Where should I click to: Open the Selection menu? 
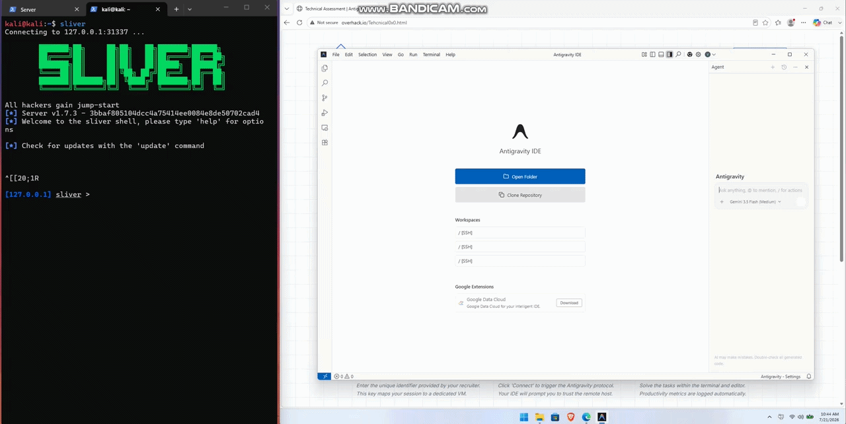pos(367,55)
